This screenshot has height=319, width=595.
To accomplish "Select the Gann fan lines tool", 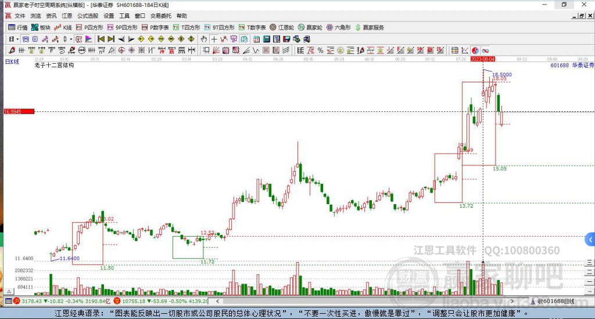I will (216, 50).
